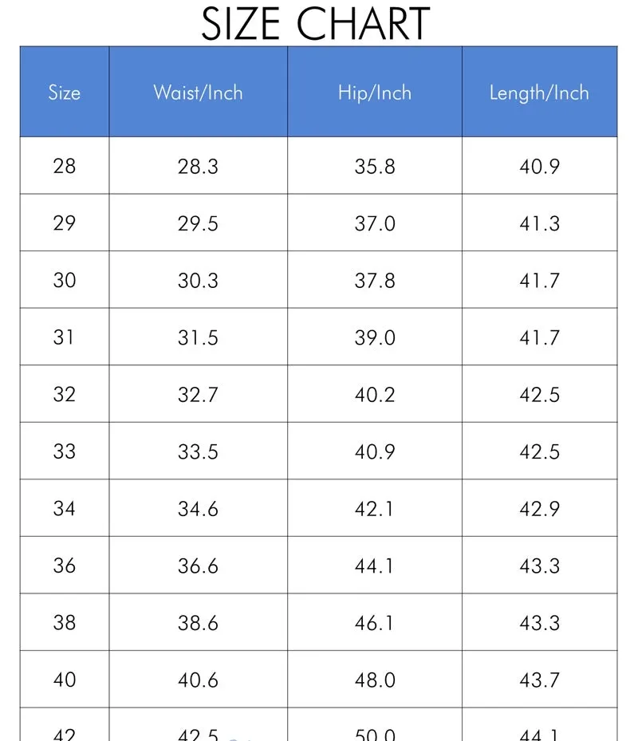
Task: Select the Length/Inch column header
Action: (539, 93)
